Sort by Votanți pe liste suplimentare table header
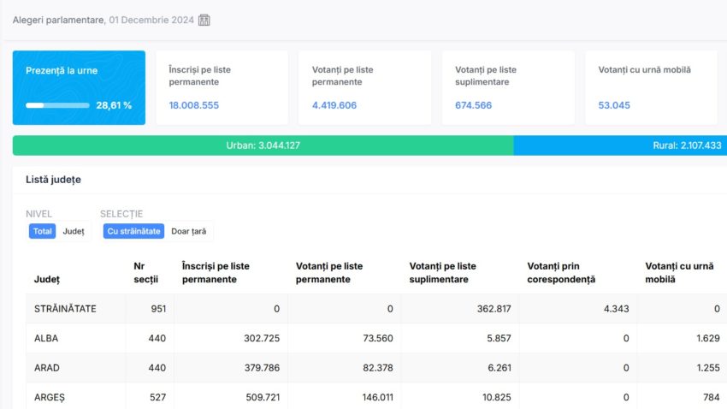727x409 pixels. pos(442,273)
